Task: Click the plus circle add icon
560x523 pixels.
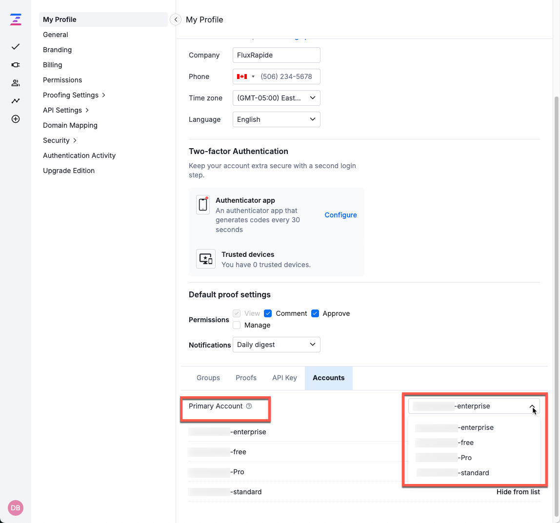Action: 16,119
